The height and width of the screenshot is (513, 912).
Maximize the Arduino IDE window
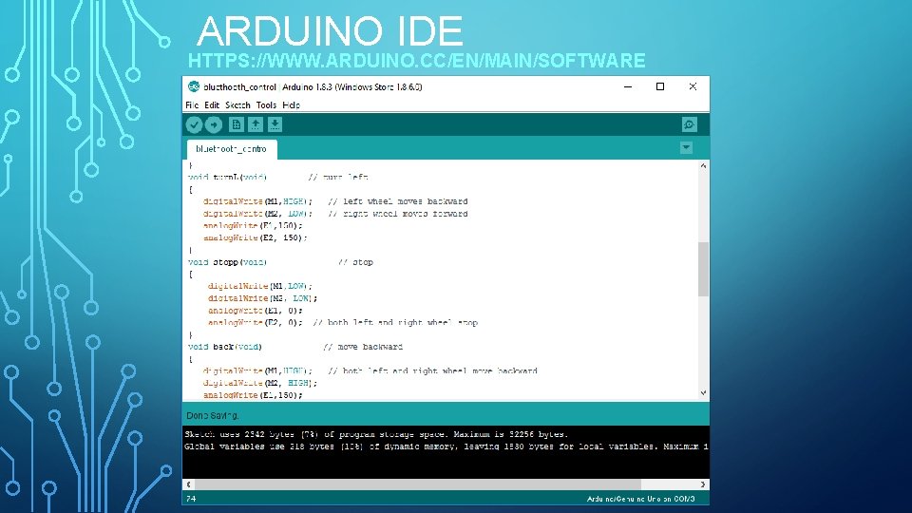[660, 86]
